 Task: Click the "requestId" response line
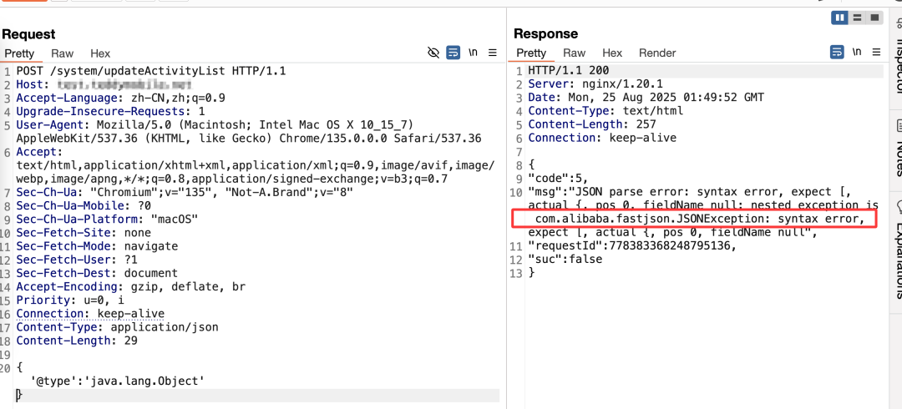click(x=633, y=245)
